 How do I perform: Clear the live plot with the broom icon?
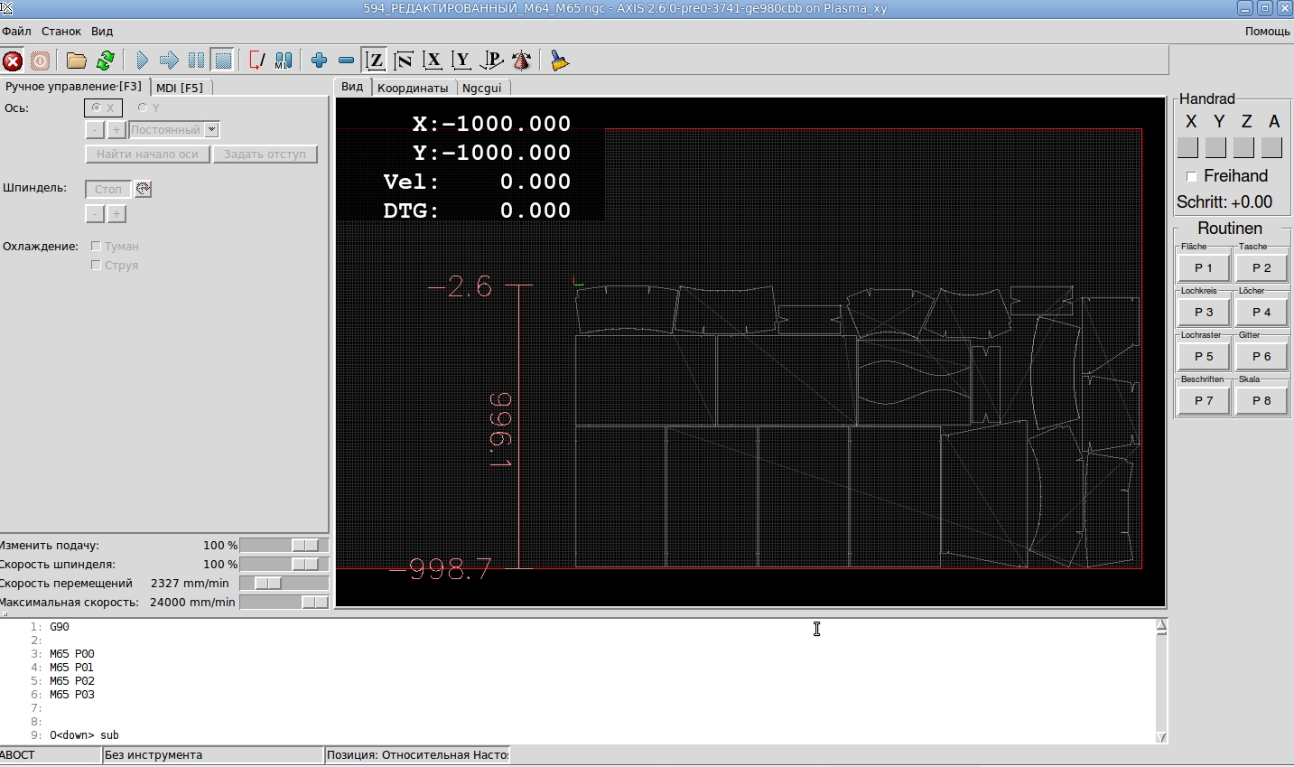560,61
